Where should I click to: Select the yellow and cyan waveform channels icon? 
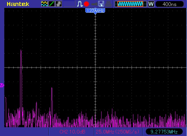tap(44, 4)
